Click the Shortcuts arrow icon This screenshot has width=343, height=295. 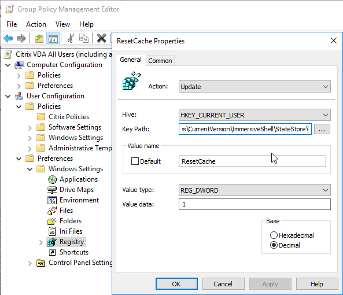click(52, 252)
